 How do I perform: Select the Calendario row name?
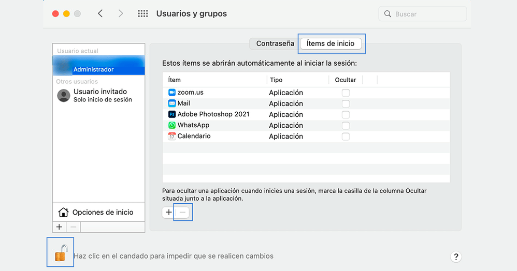coord(194,136)
